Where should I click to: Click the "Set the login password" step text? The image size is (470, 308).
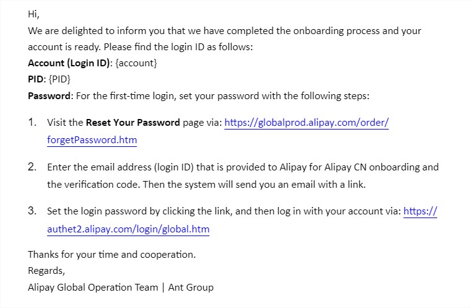tap(223, 211)
